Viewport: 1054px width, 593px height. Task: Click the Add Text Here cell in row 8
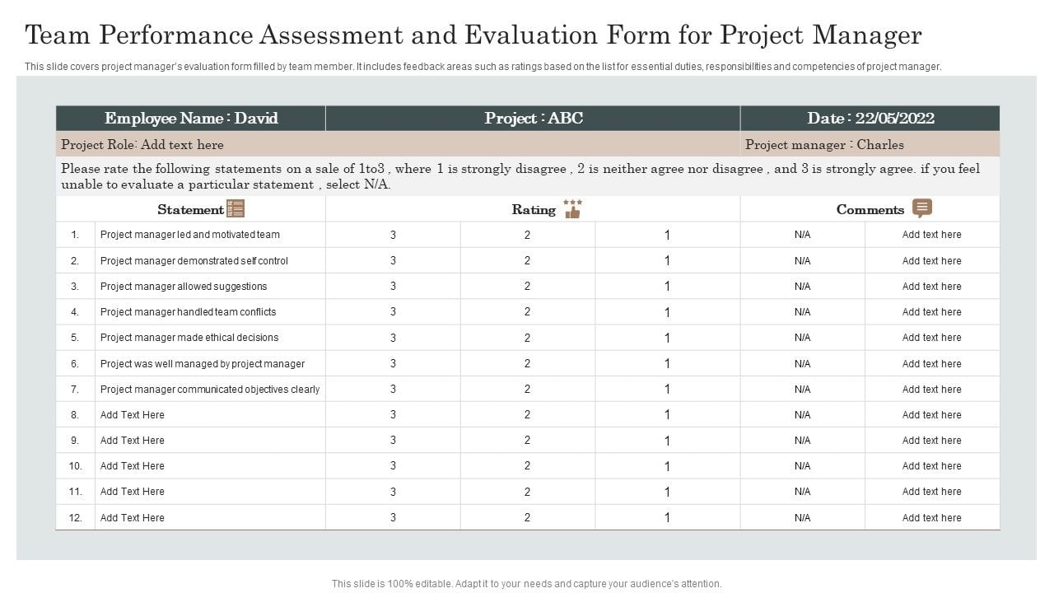click(x=132, y=414)
